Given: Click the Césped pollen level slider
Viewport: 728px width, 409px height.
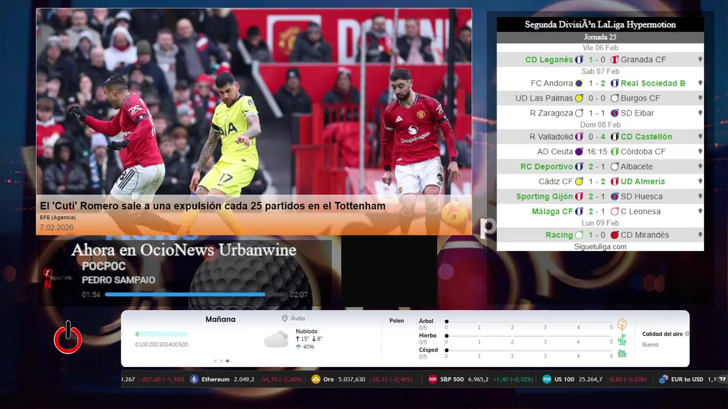Looking at the screenshot, I should coord(529,350).
